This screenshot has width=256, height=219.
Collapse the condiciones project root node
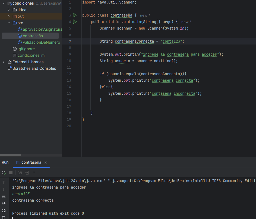click(x=4, y=3)
